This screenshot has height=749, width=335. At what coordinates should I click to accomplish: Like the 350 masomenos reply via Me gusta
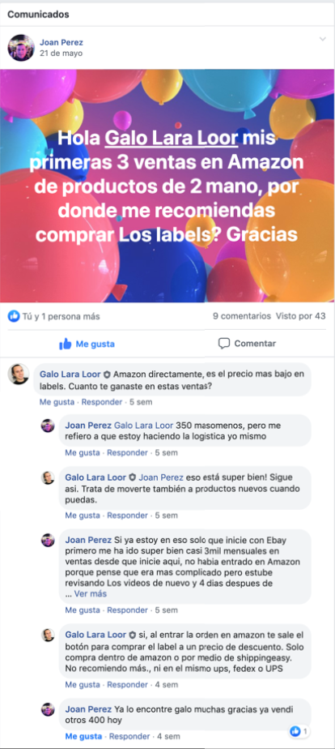click(x=83, y=453)
